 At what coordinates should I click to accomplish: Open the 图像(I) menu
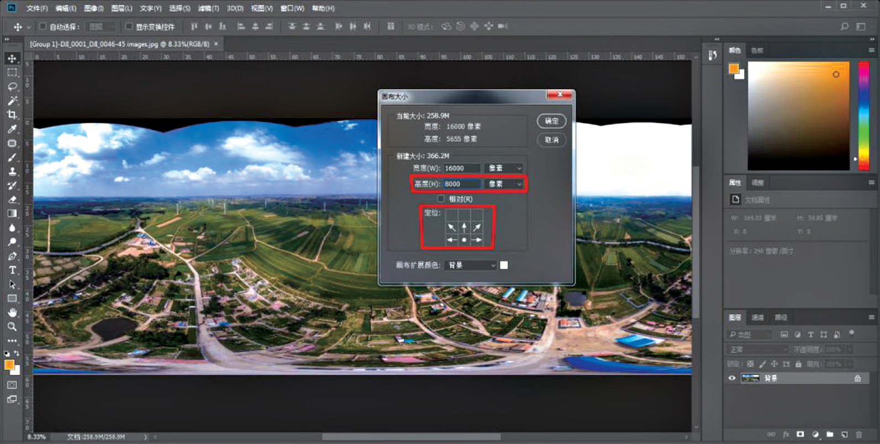coord(93,8)
